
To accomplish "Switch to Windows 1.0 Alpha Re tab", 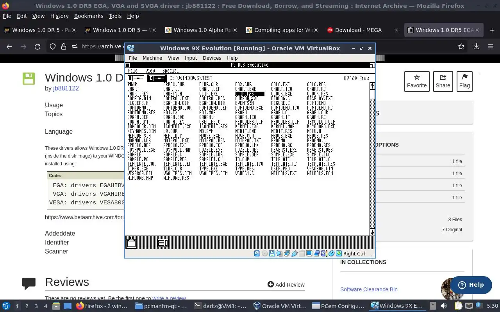I will coord(202,30).
